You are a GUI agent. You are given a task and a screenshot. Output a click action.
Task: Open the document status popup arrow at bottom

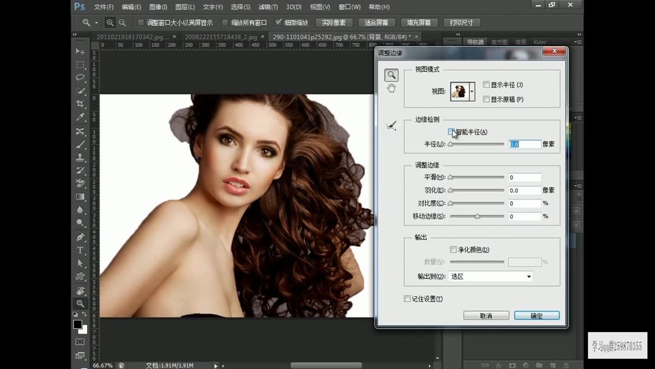pyautogui.click(x=215, y=365)
